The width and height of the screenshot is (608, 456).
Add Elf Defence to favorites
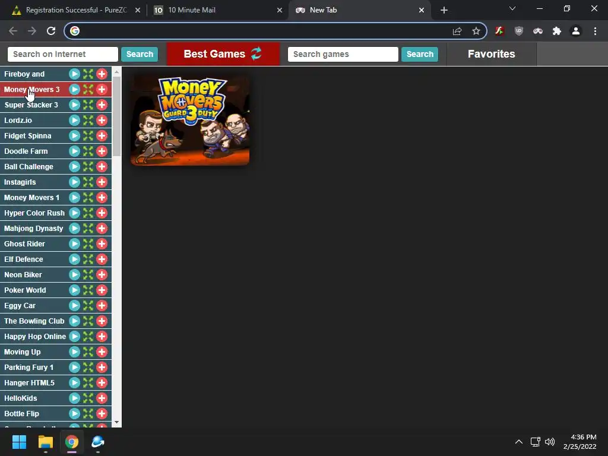point(102,259)
